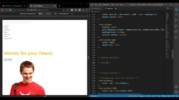Open the Edit menu in VS Code
This screenshot has width=179, height=100.
click(100, 5)
